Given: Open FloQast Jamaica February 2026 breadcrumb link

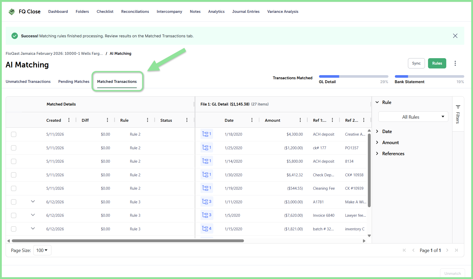Looking at the screenshot, I should (x=54, y=54).
